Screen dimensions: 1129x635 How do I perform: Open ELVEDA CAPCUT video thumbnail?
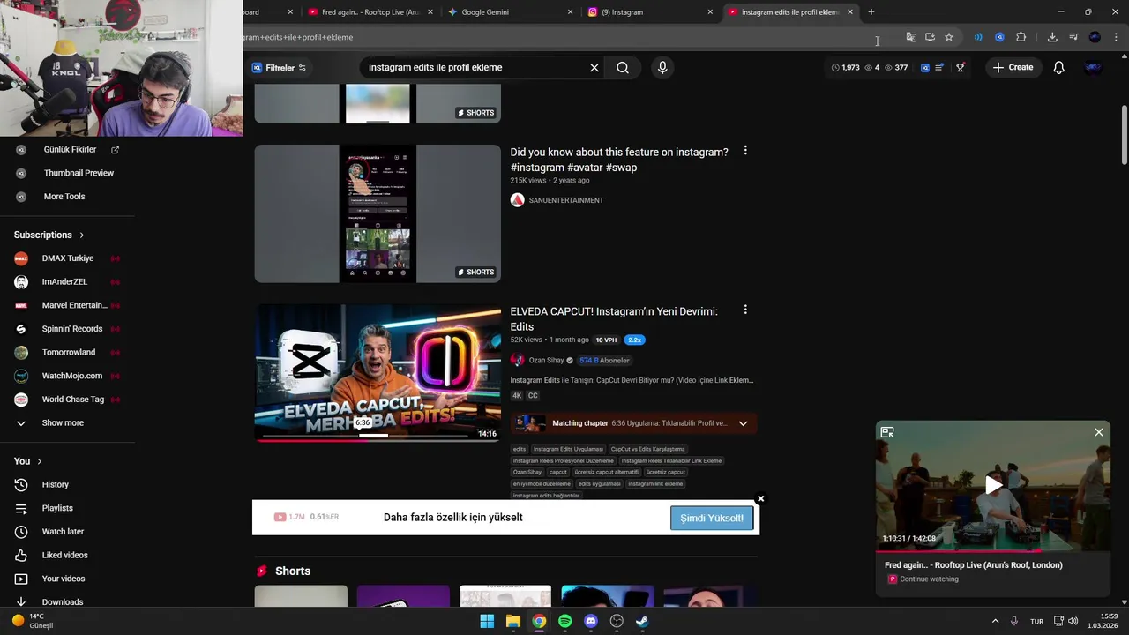coord(378,373)
